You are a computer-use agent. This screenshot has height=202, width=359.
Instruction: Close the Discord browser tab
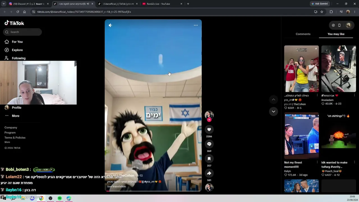[x=48, y=4]
